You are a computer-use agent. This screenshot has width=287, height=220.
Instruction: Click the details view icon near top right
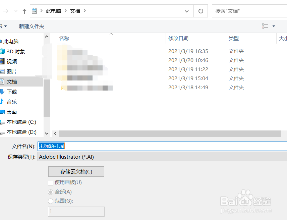[265, 26]
